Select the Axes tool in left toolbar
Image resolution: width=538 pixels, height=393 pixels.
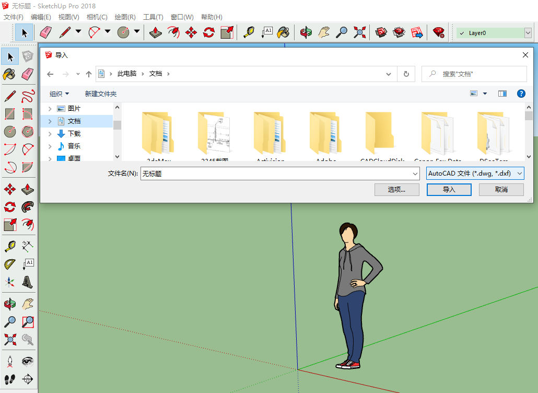pos(9,282)
